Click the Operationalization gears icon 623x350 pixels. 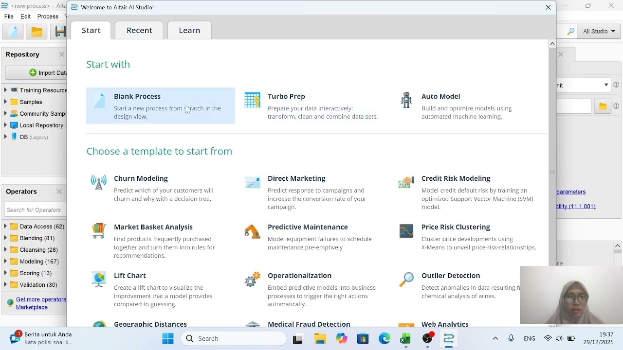[x=252, y=280]
